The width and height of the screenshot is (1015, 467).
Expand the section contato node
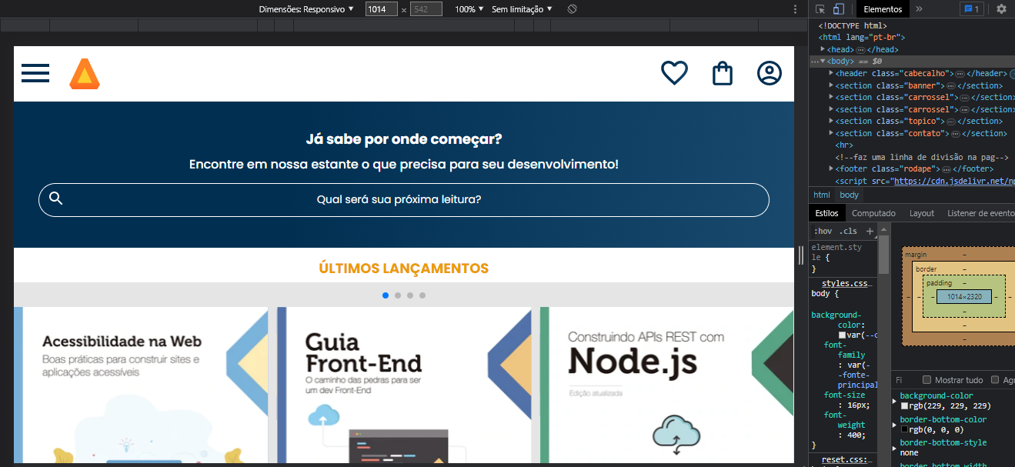pos(832,133)
